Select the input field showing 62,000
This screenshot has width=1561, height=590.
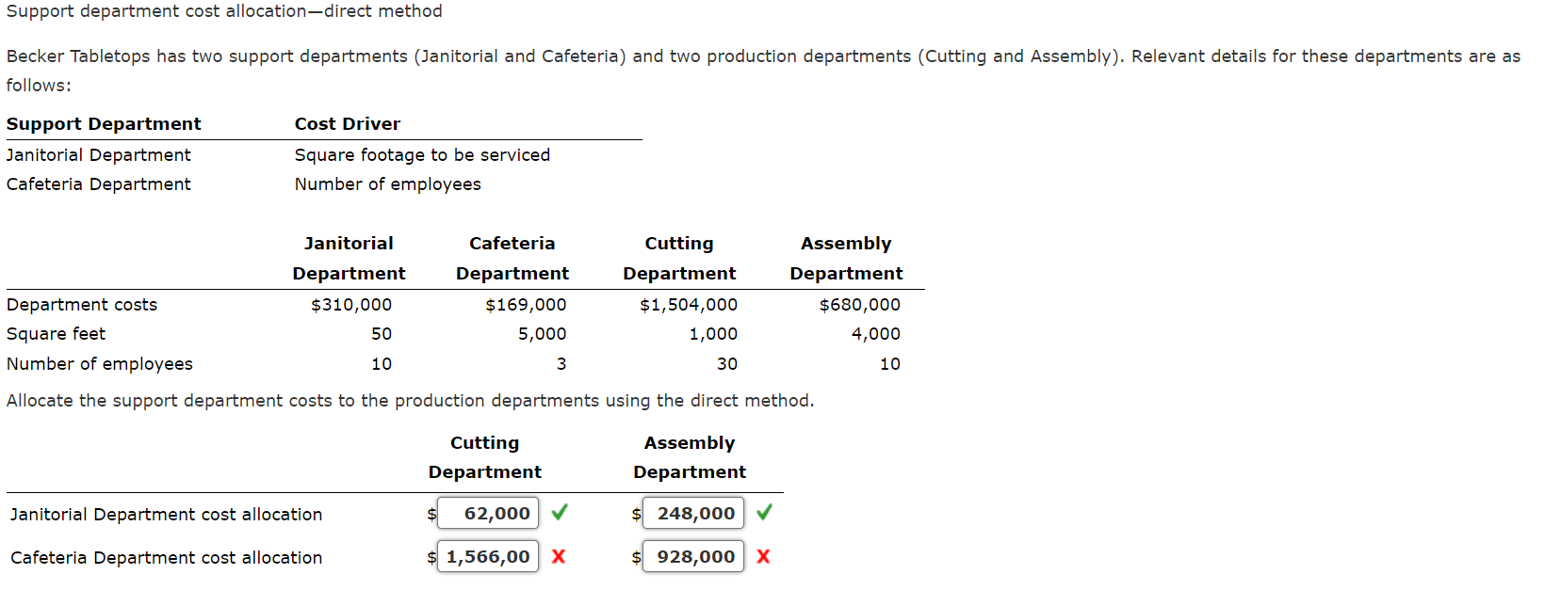[x=487, y=513]
